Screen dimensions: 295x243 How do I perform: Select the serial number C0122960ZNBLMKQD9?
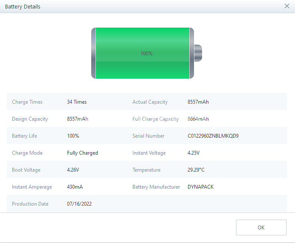(213, 136)
